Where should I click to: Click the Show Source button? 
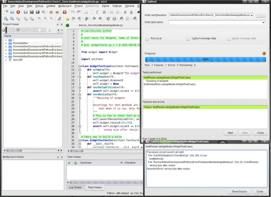[x=239, y=191]
